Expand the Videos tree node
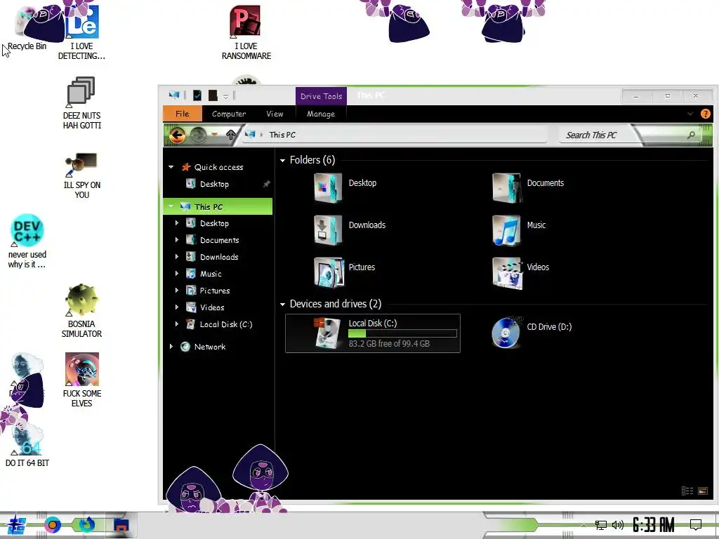The height and width of the screenshot is (539, 719). tap(176, 307)
